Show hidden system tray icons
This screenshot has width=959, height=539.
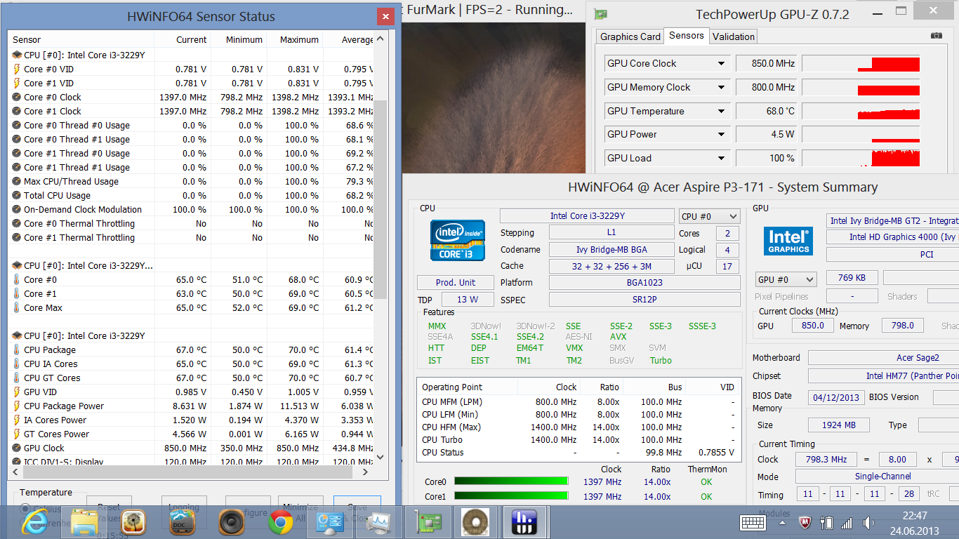pyautogui.click(x=783, y=523)
